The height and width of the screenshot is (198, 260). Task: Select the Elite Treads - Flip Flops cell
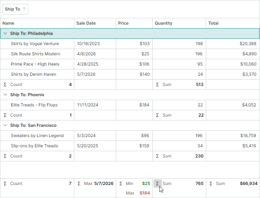pos(37,105)
